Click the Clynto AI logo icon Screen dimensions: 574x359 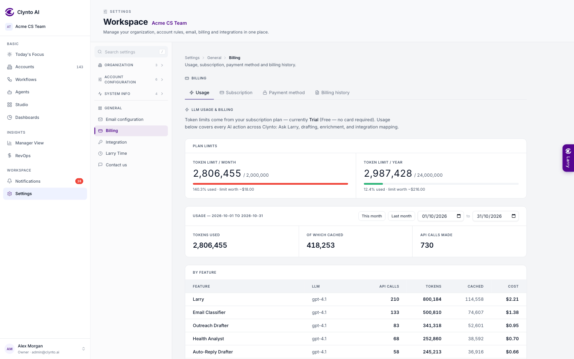10,12
